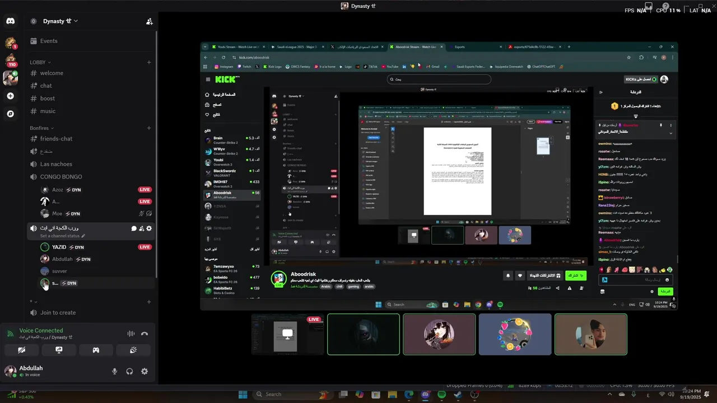This screenshot has width=717, height=403.
Task: Open Microsoft Edge on the taskbar
Action: coord(409,395)
